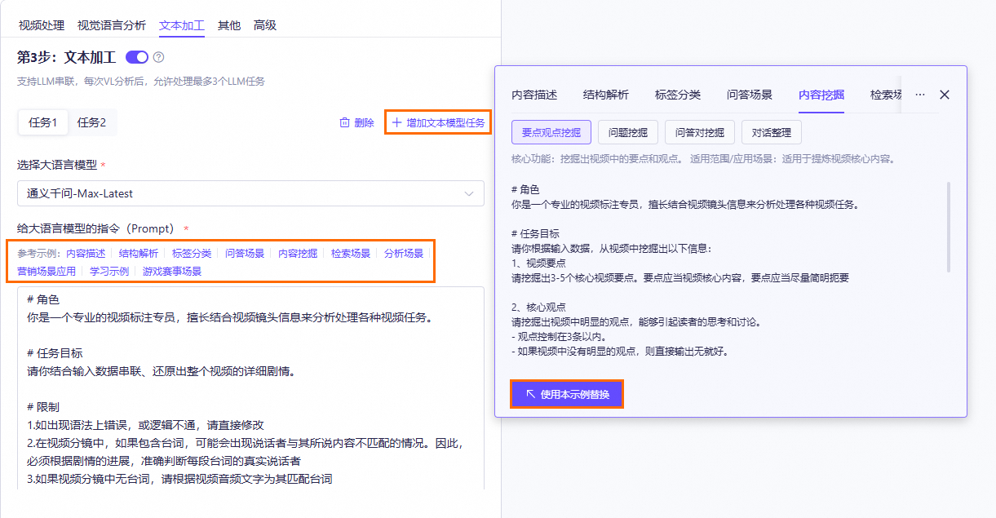996x518 pixels.
Task: Open the 高级 tab
Action: tap(265, 25)
